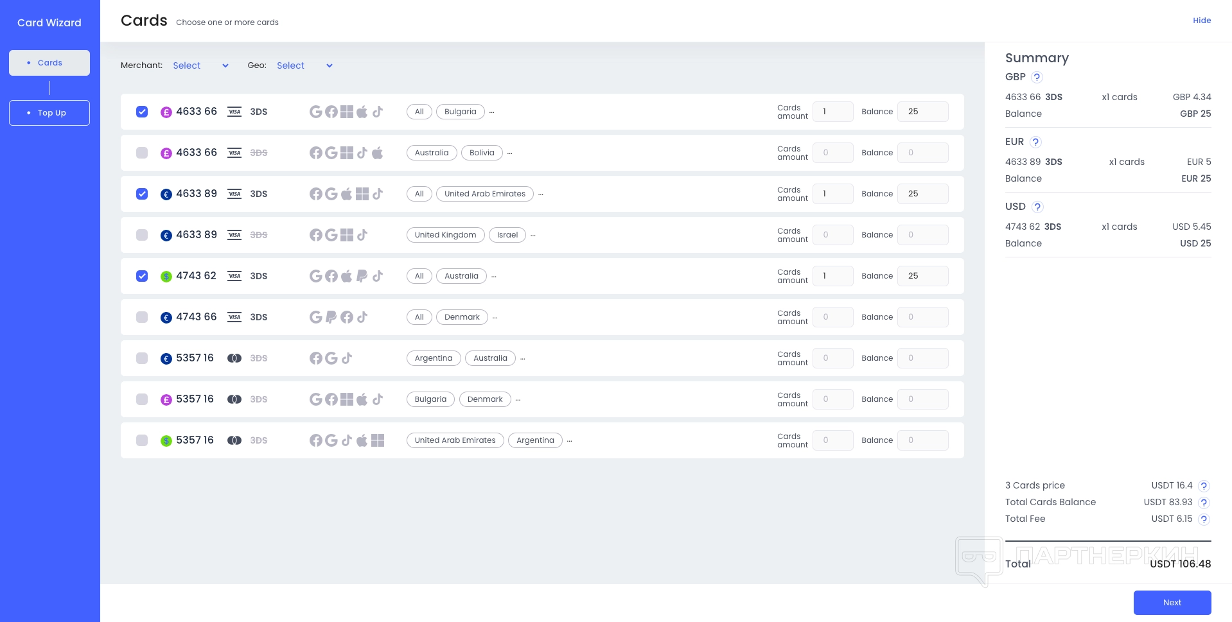Image resolution: width=1232 pixels, height=622 pixels.
Task: Open the GBP help question mark in Summary
Action: coord(1037,77)
